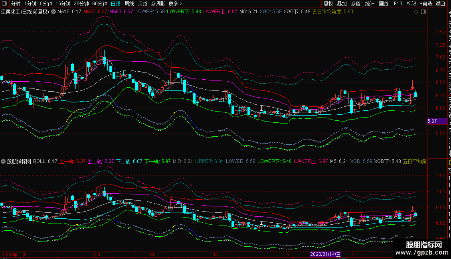Open the 股朋指标网 sub-chart dropdown arrow
Image resolution: width=451 pixels, height=259 pixels.
click(x=3, y=161)
